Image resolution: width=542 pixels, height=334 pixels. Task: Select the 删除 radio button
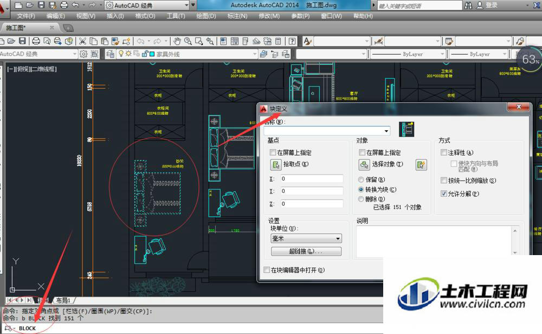click(x=361, y=199)
